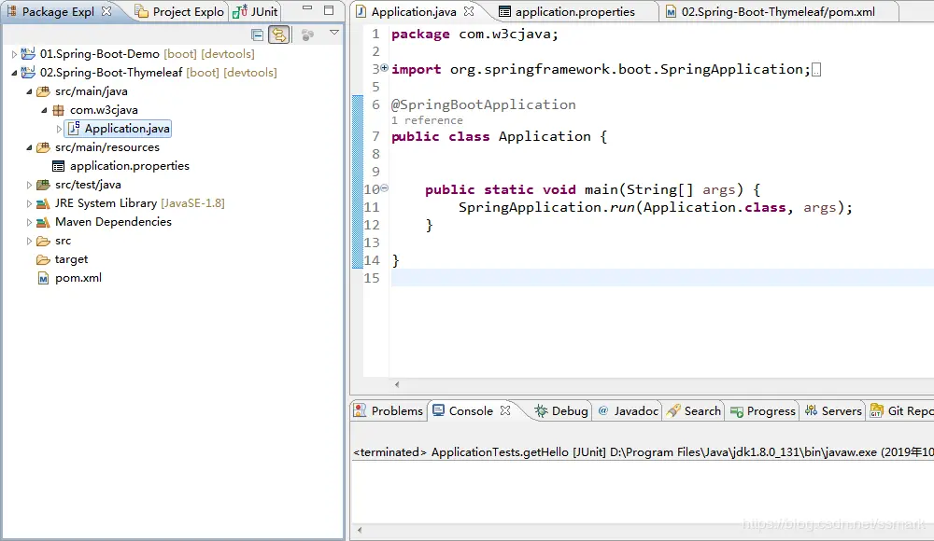
Task: Collapse com.w3cjava package node
Action: pos(44,110)
